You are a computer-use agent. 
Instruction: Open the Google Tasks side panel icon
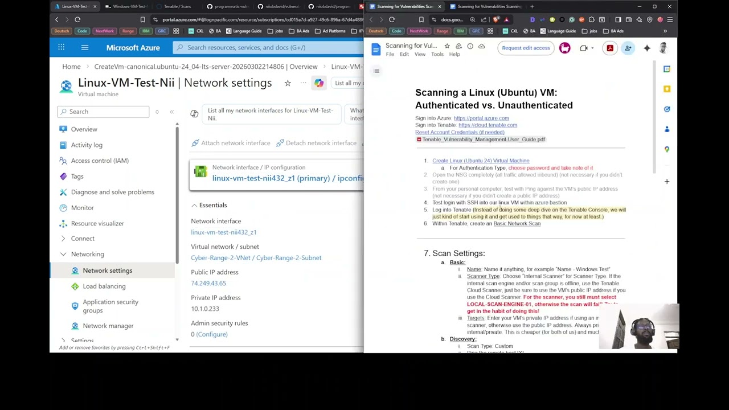click(667, 109)
